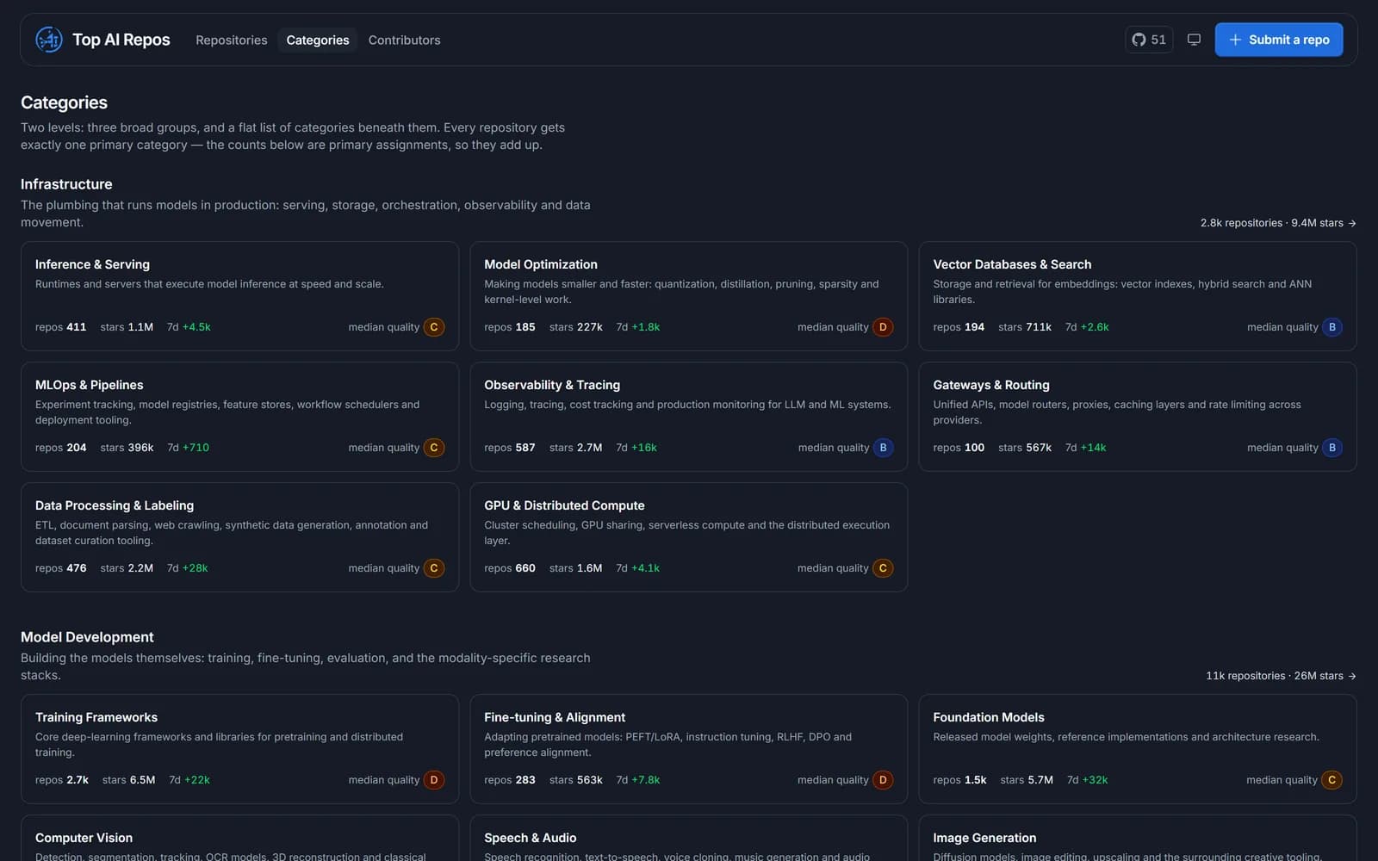Open the Image Generation category card
The image size is (1378, 861).
point(1138,839)
